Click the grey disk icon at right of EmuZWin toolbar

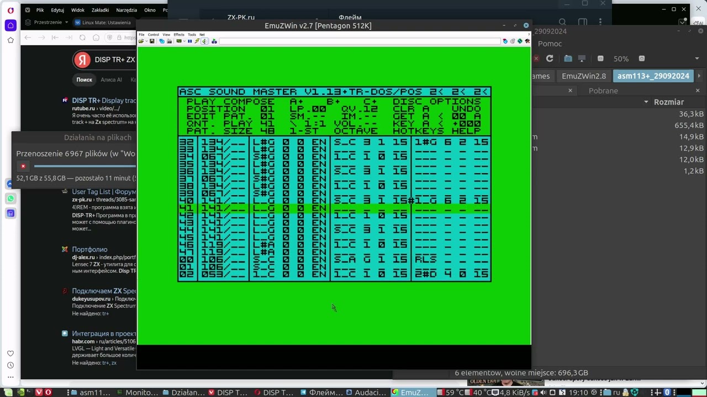513,41
